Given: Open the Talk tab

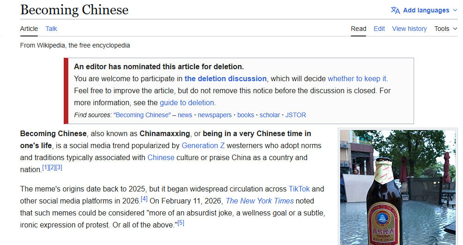Looking at the screenshot, I should coord(51,29).
